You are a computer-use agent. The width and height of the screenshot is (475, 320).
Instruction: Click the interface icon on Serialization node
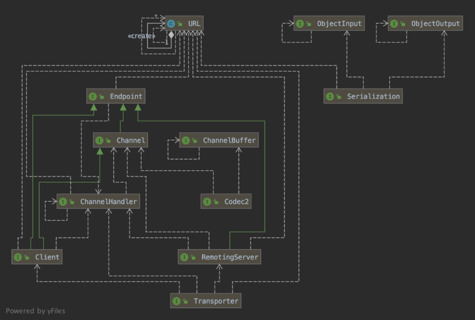[329, 96]
